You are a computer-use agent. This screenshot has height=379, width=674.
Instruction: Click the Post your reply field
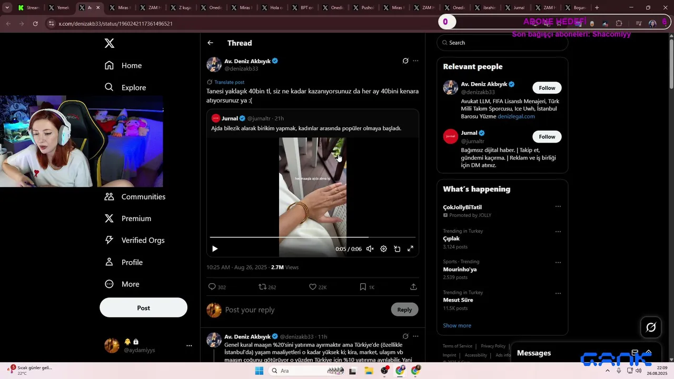(305, 310)
